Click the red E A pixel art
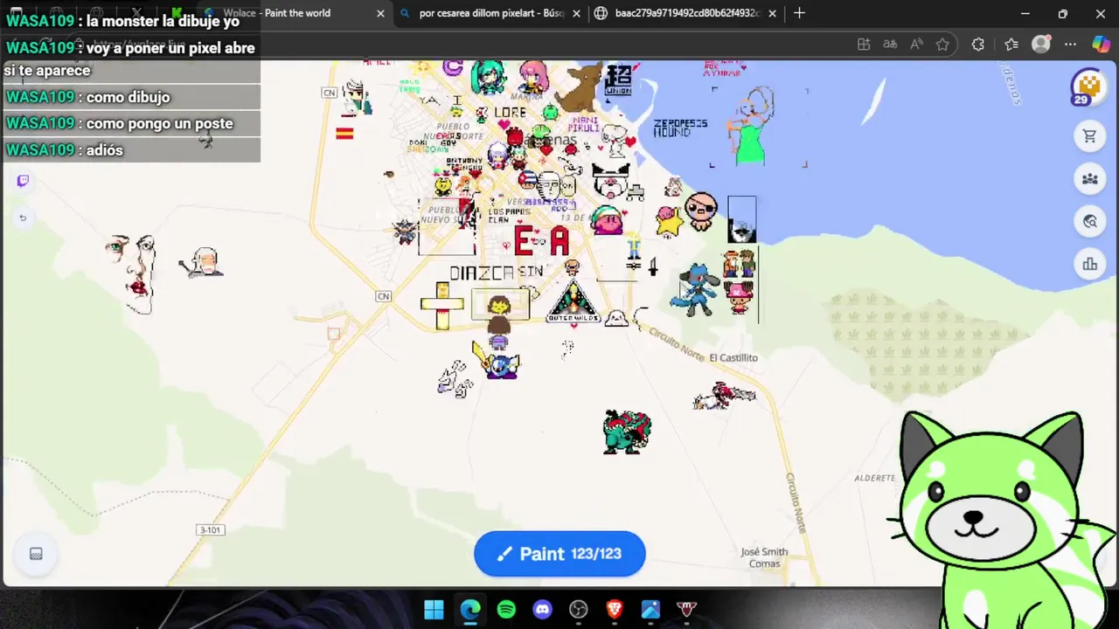This screenshot has height=629, width=1119. [x=541, y=241]
